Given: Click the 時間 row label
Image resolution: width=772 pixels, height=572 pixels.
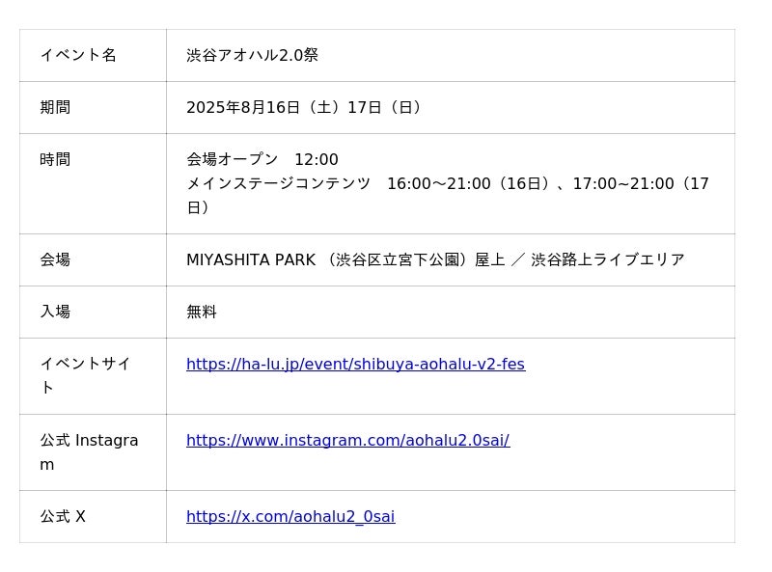Looking at the screenshot, I should tap(55, 159).
